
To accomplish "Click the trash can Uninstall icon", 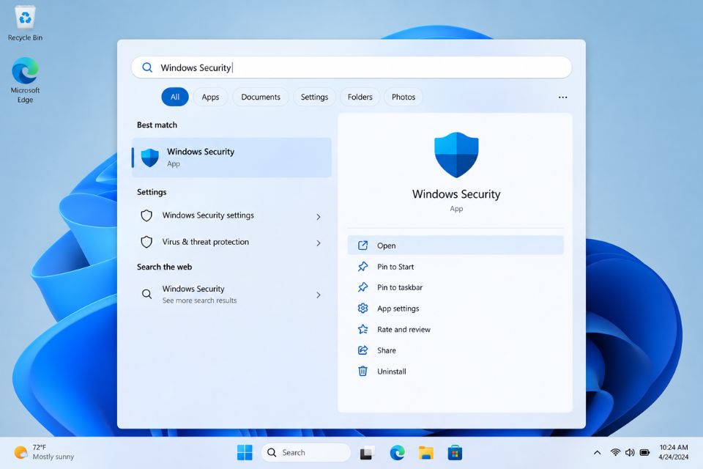I will (362, 371).
